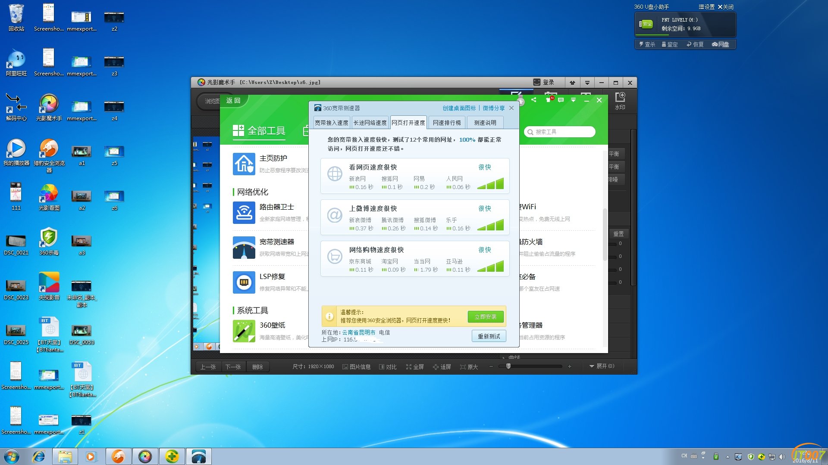Click the 重置 reset button in right panel
This screenshot has width=828, height=465.
coord(618,234)
